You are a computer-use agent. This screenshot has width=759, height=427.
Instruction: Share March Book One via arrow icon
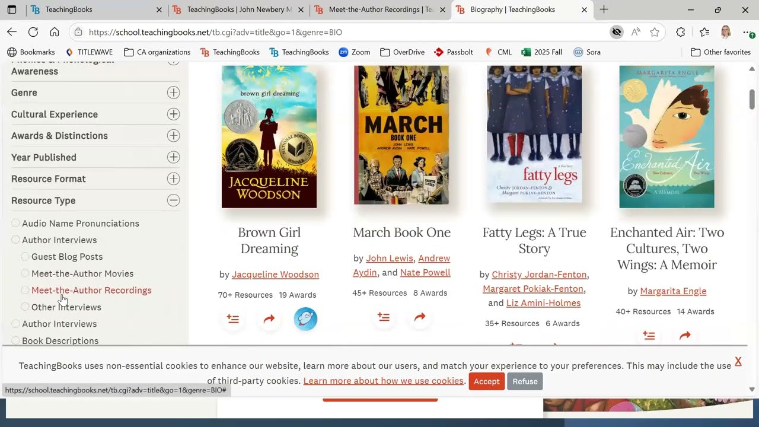pyautogui.click(x=420, y=317)
